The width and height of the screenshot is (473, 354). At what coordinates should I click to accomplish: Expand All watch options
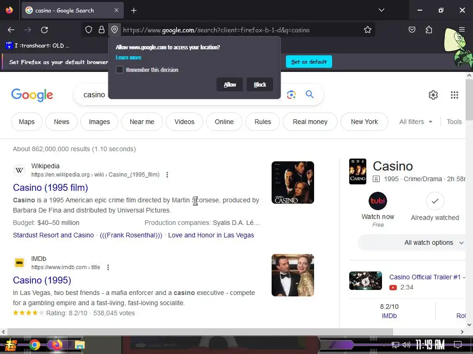[x=412, y=242]
